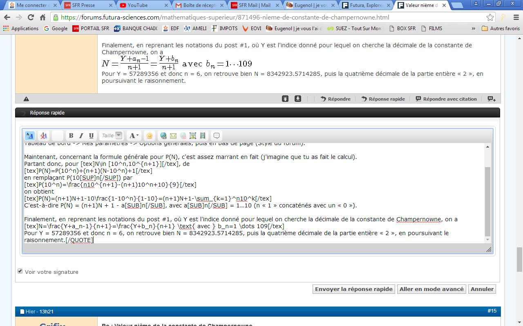Switch to the Me connecter browser tab
The height and width of the screenshot is (326, 523).
click(x=34, y=5)
